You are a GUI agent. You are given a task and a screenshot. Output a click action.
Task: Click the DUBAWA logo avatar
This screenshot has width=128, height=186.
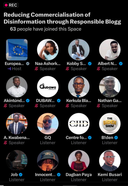tap(48, 87)
